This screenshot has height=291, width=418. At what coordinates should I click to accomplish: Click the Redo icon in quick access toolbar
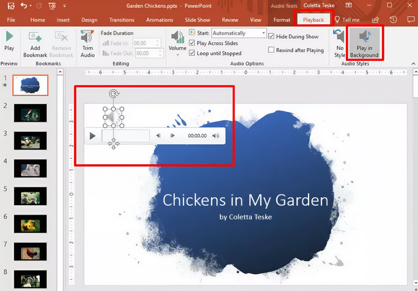39,6
